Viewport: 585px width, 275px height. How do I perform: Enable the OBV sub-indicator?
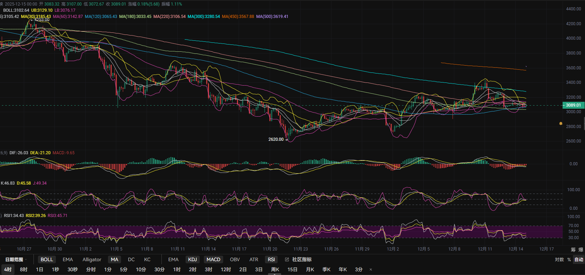click(235, 259)
